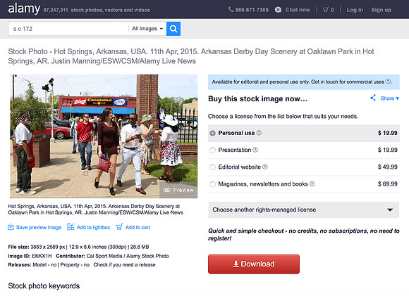Click the red Download button
Screen dimensions: 409x296
point(254,264)
